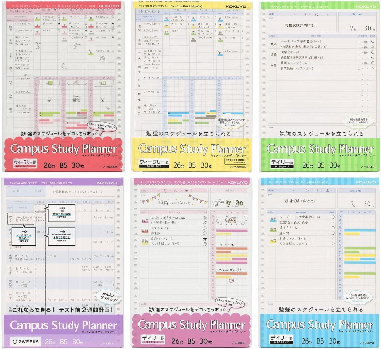Click the KOKUYO logo on the pink package
The width and height of the screenshot is (381, 349).
(x=237, y=182)
